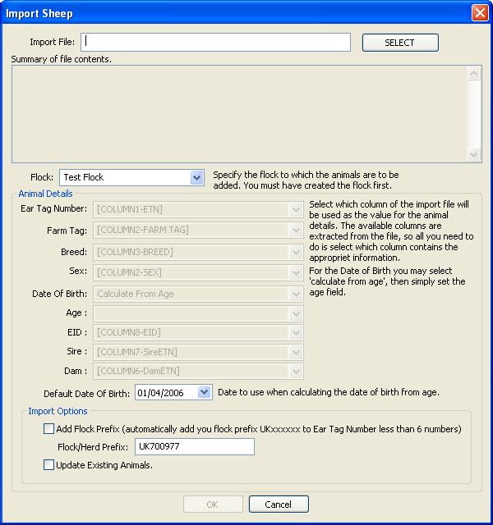Click the Cancel button
Viewport: 493px width, 525px height.
(x=279, y=504)
